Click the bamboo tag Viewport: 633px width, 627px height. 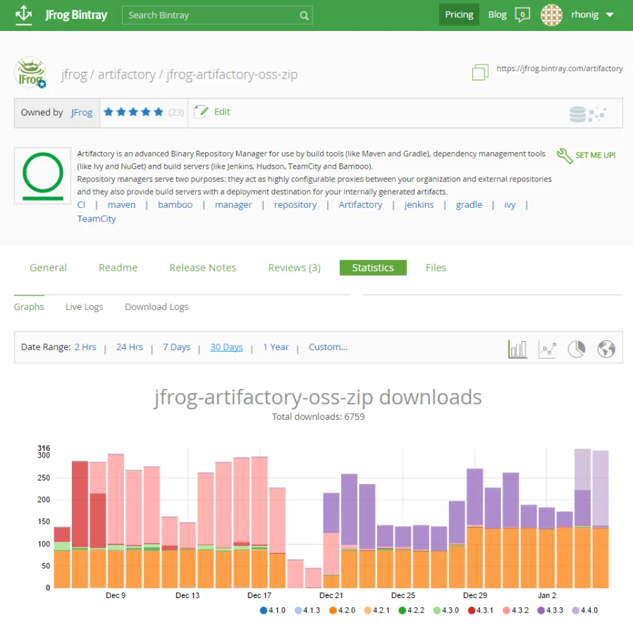[x=175, y=204]
